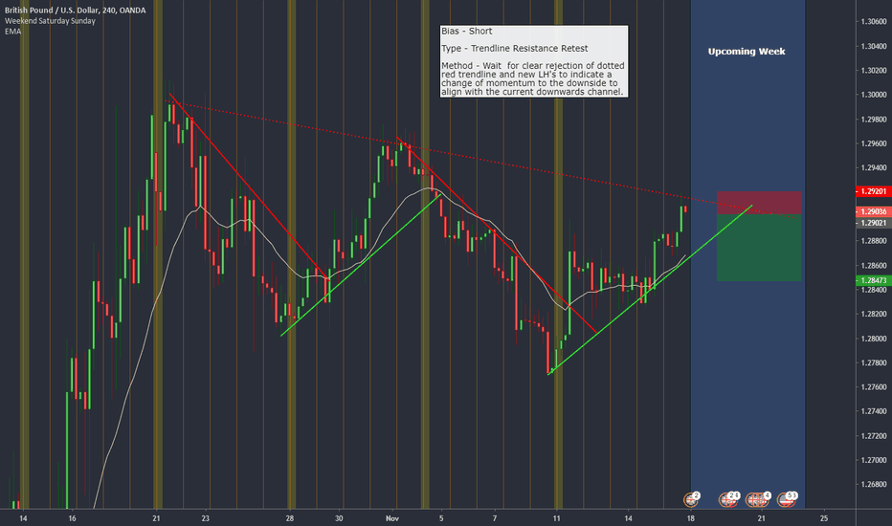Select the Upcoming Week text label
The width and height of the screenshot is (892, 526).
pos(746,52)
